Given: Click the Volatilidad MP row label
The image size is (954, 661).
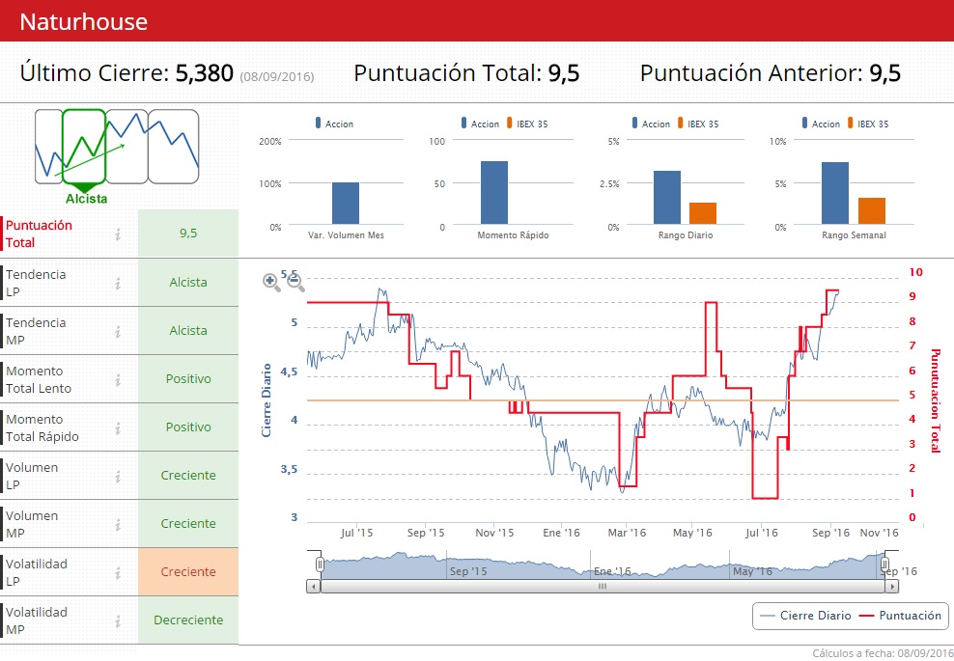Looking at the screenshot, I should (37, 620).
